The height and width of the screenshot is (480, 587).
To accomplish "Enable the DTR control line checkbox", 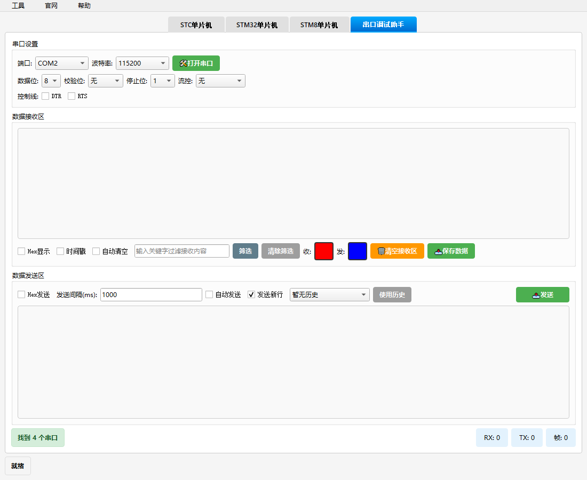I will [x=45, y=97].
